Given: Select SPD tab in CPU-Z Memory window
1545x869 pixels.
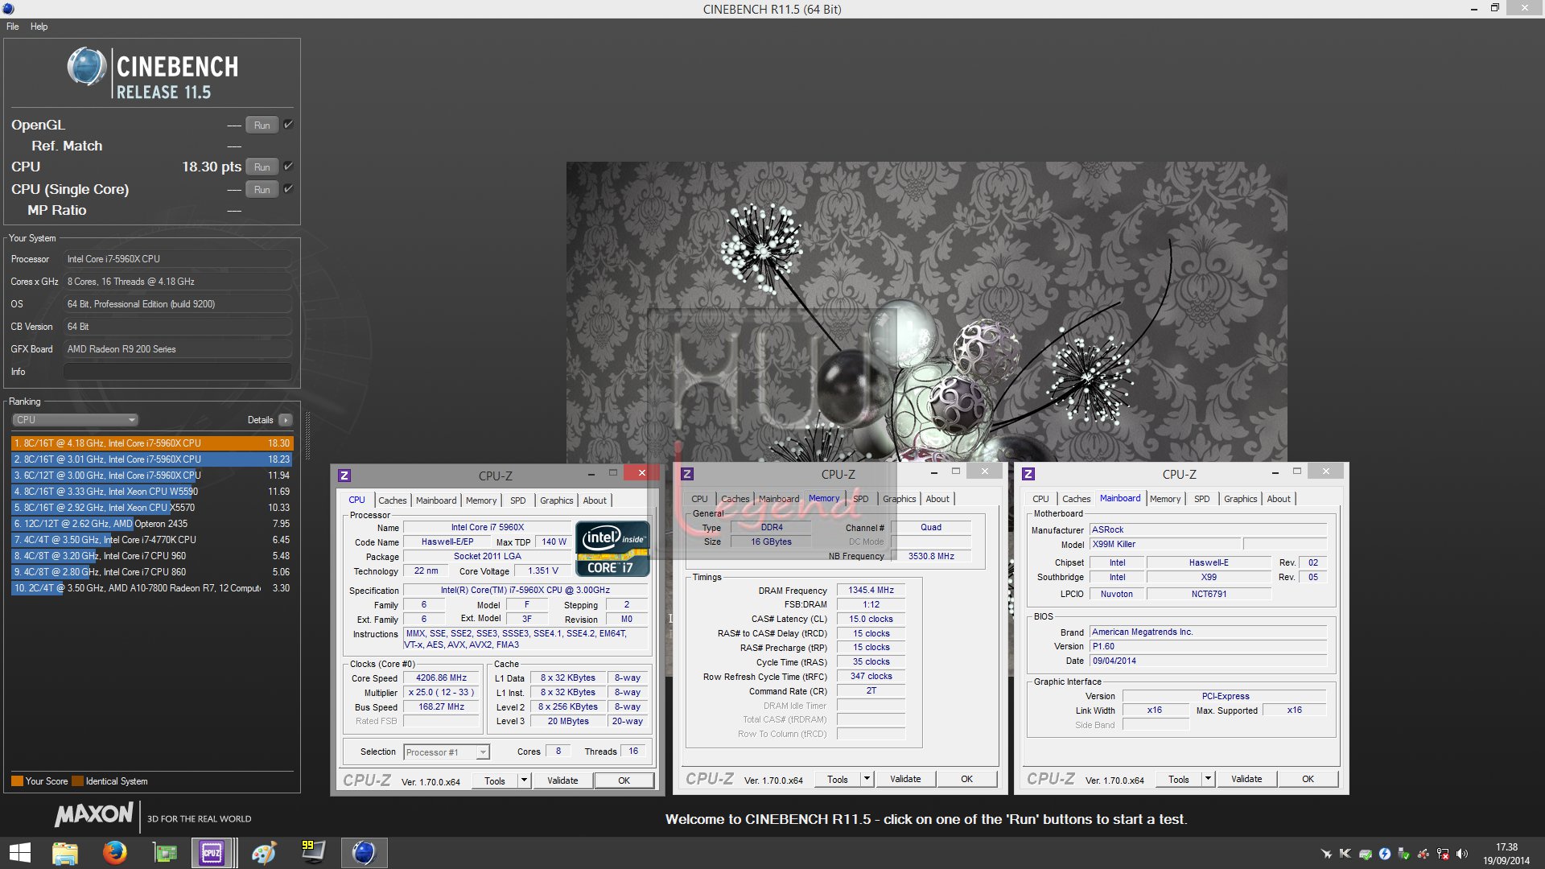Looking at the screenshot, I should [x=861, y=499].
